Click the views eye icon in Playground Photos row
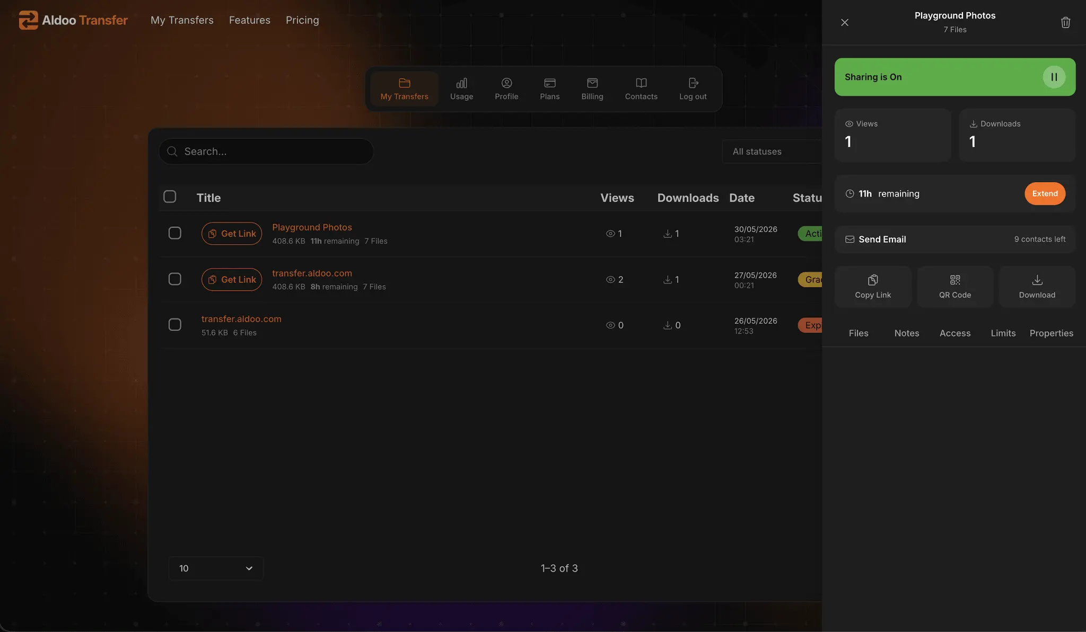The image size is (1086, 632). 610,234
